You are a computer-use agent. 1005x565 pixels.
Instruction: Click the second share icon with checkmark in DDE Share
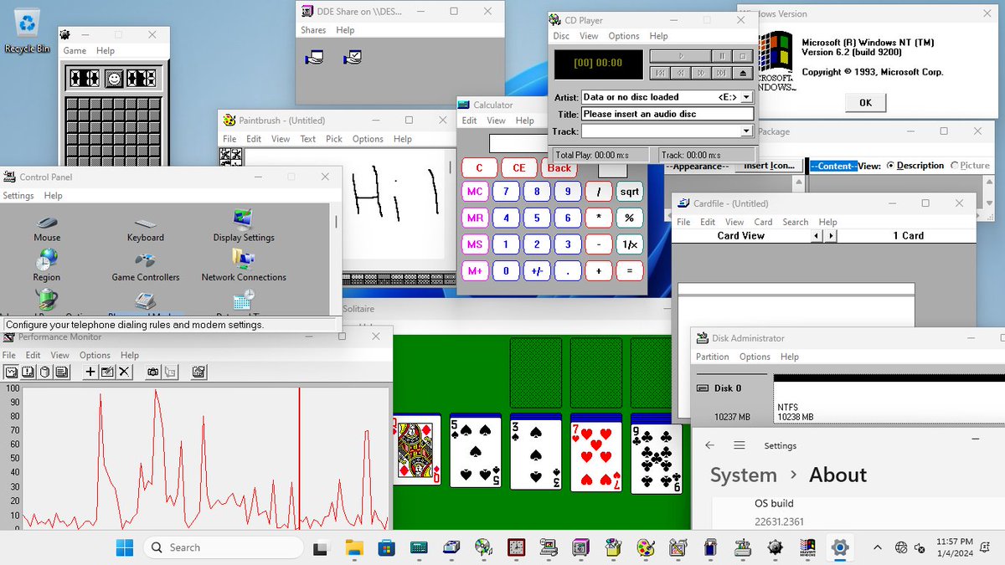click(x=353, y=58)
